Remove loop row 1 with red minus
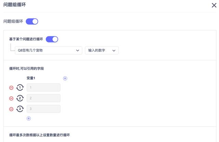This screenshot has width=219, height=142. pos(11,88)
